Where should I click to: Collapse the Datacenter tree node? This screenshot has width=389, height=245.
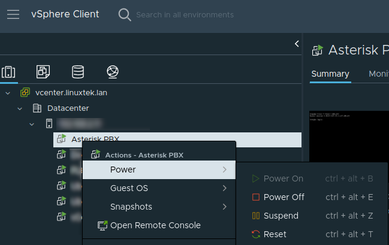coord(20,108)
